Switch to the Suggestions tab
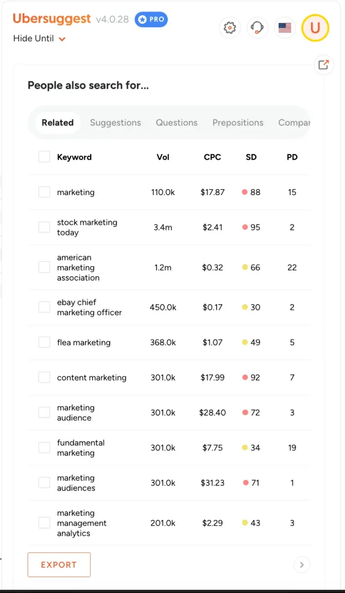 (115, 122)
